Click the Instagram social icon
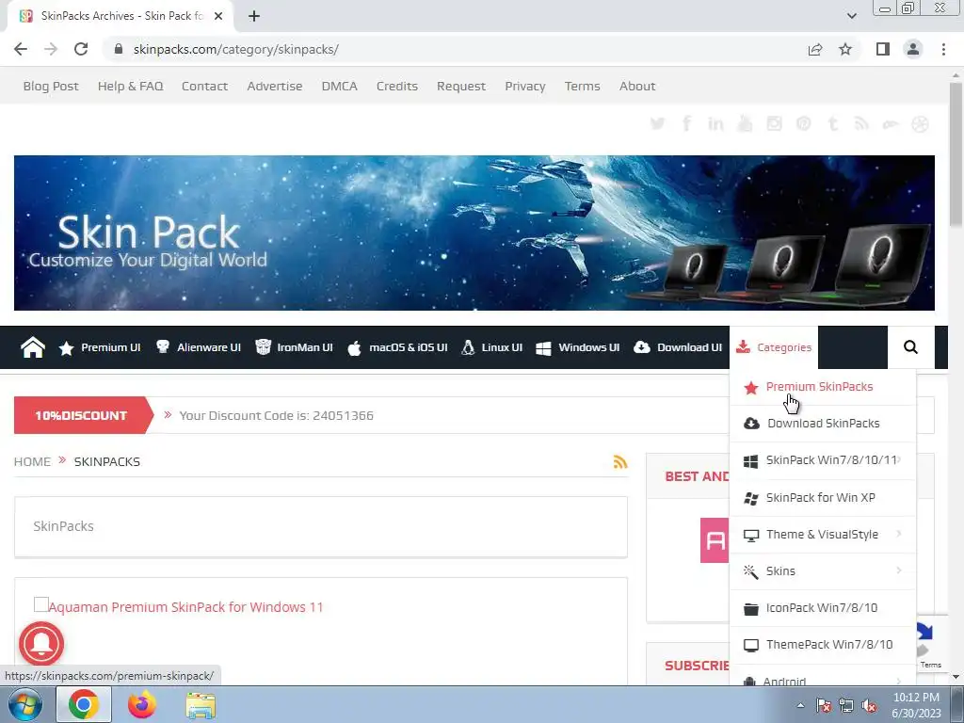The height and width of the screenshot is (723, 964). coord(774,123)
